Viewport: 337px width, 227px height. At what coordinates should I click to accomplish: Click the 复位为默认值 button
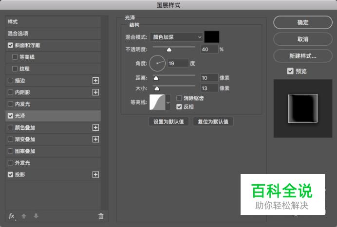pyautogui.click(x=213, y=122)
